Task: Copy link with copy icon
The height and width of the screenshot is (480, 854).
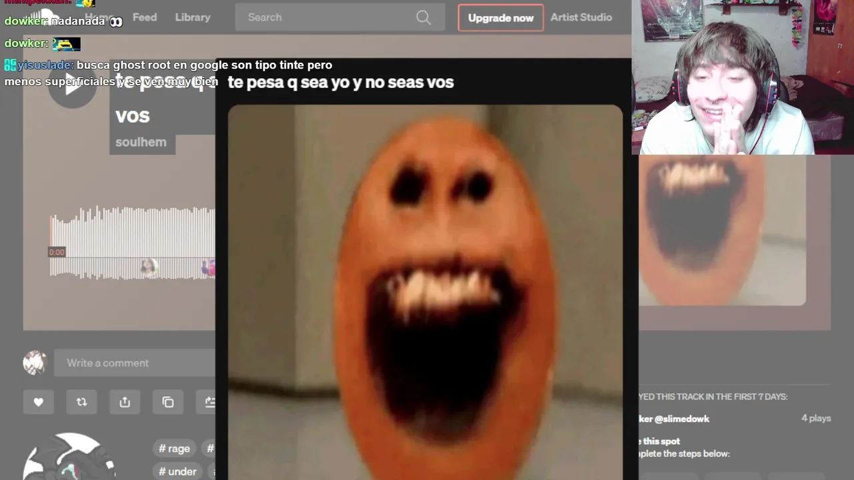Action: 167,402
